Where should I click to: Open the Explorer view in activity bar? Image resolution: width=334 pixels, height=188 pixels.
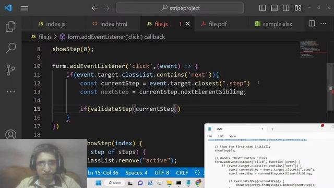point(10,27)
